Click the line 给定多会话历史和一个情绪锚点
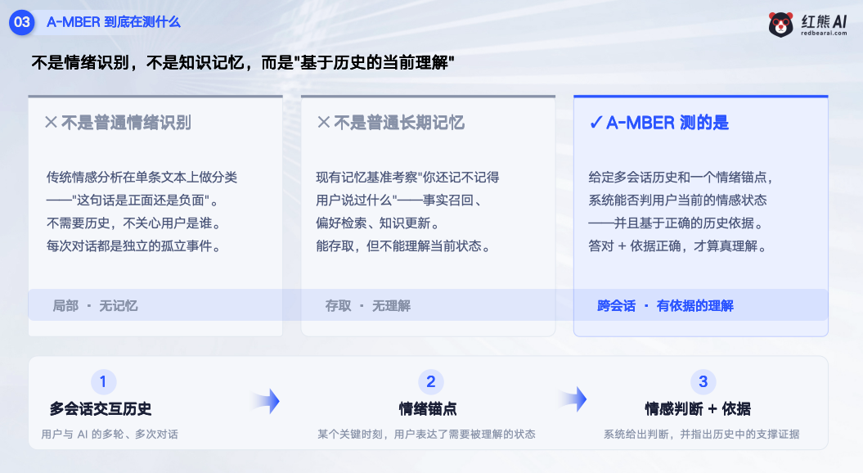 [x=681, y=178]
